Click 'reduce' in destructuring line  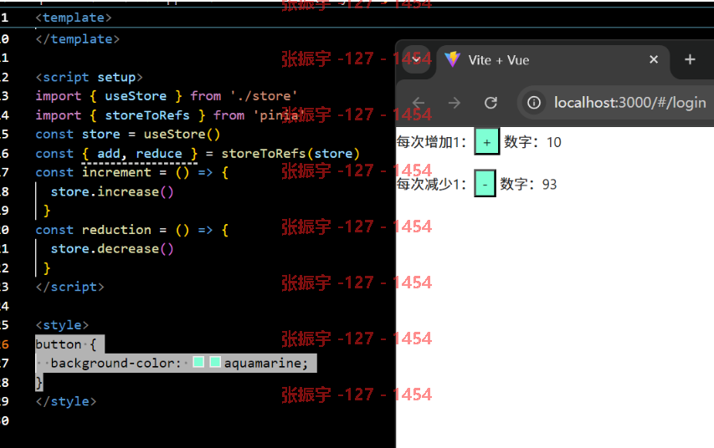[159, 153]
